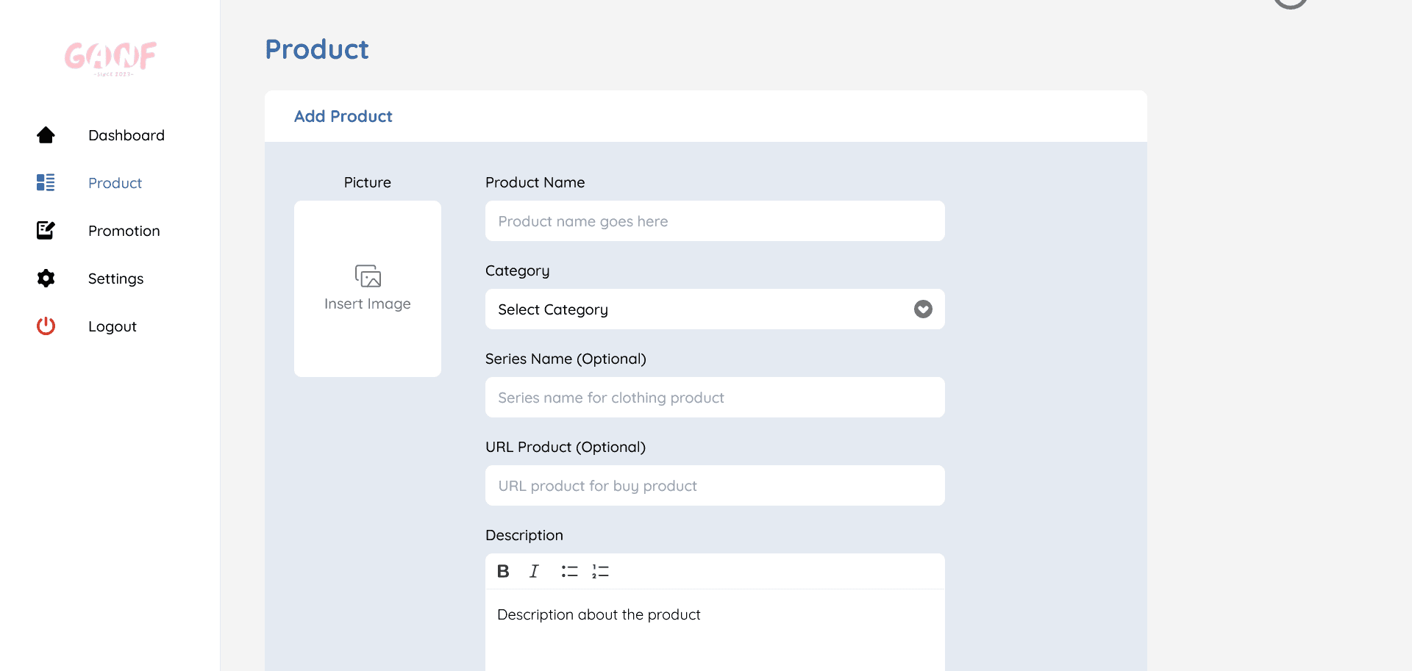Click the GANF logo
Screen dimensions: 1412x671
click(110, 58)
